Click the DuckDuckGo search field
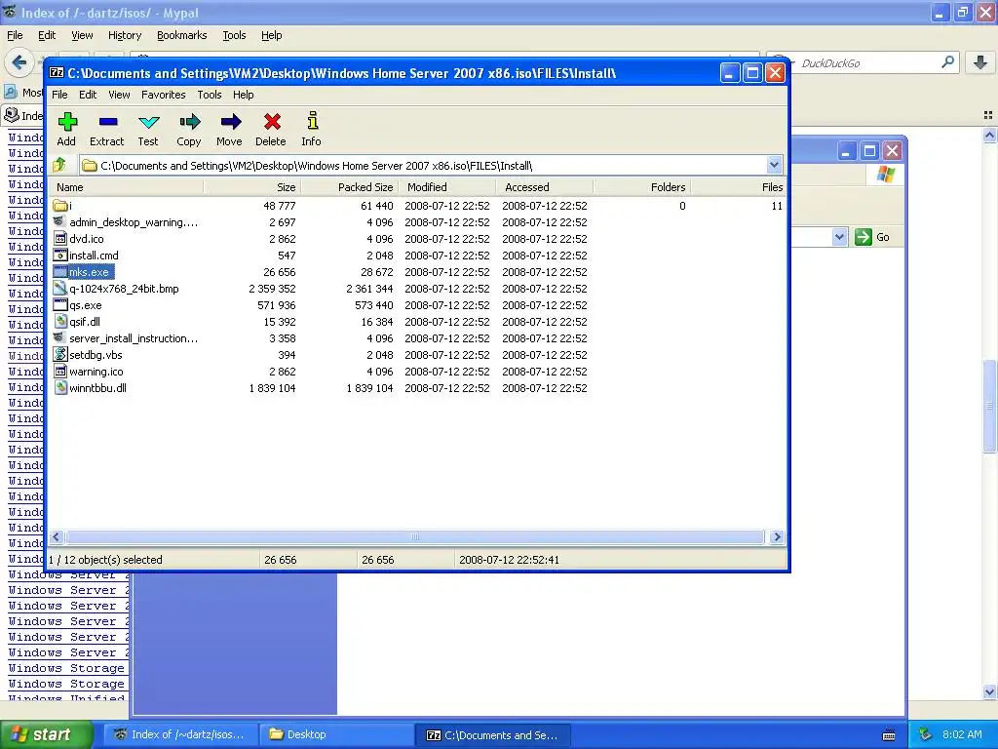The width and height of the screenshot is (998, 749). coord(868,62)
